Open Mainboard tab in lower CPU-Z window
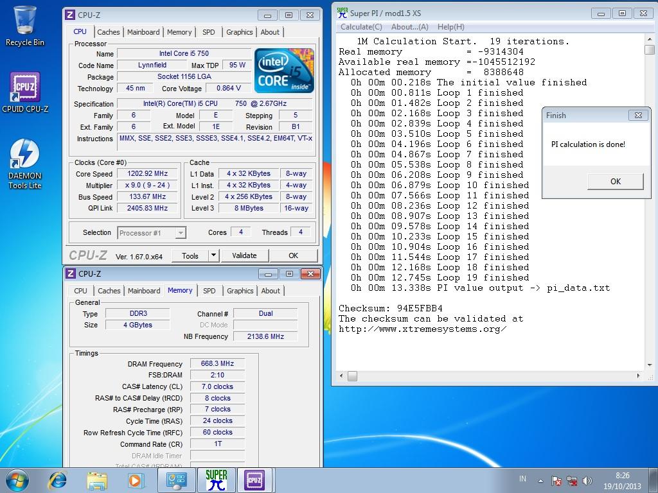 144,291
